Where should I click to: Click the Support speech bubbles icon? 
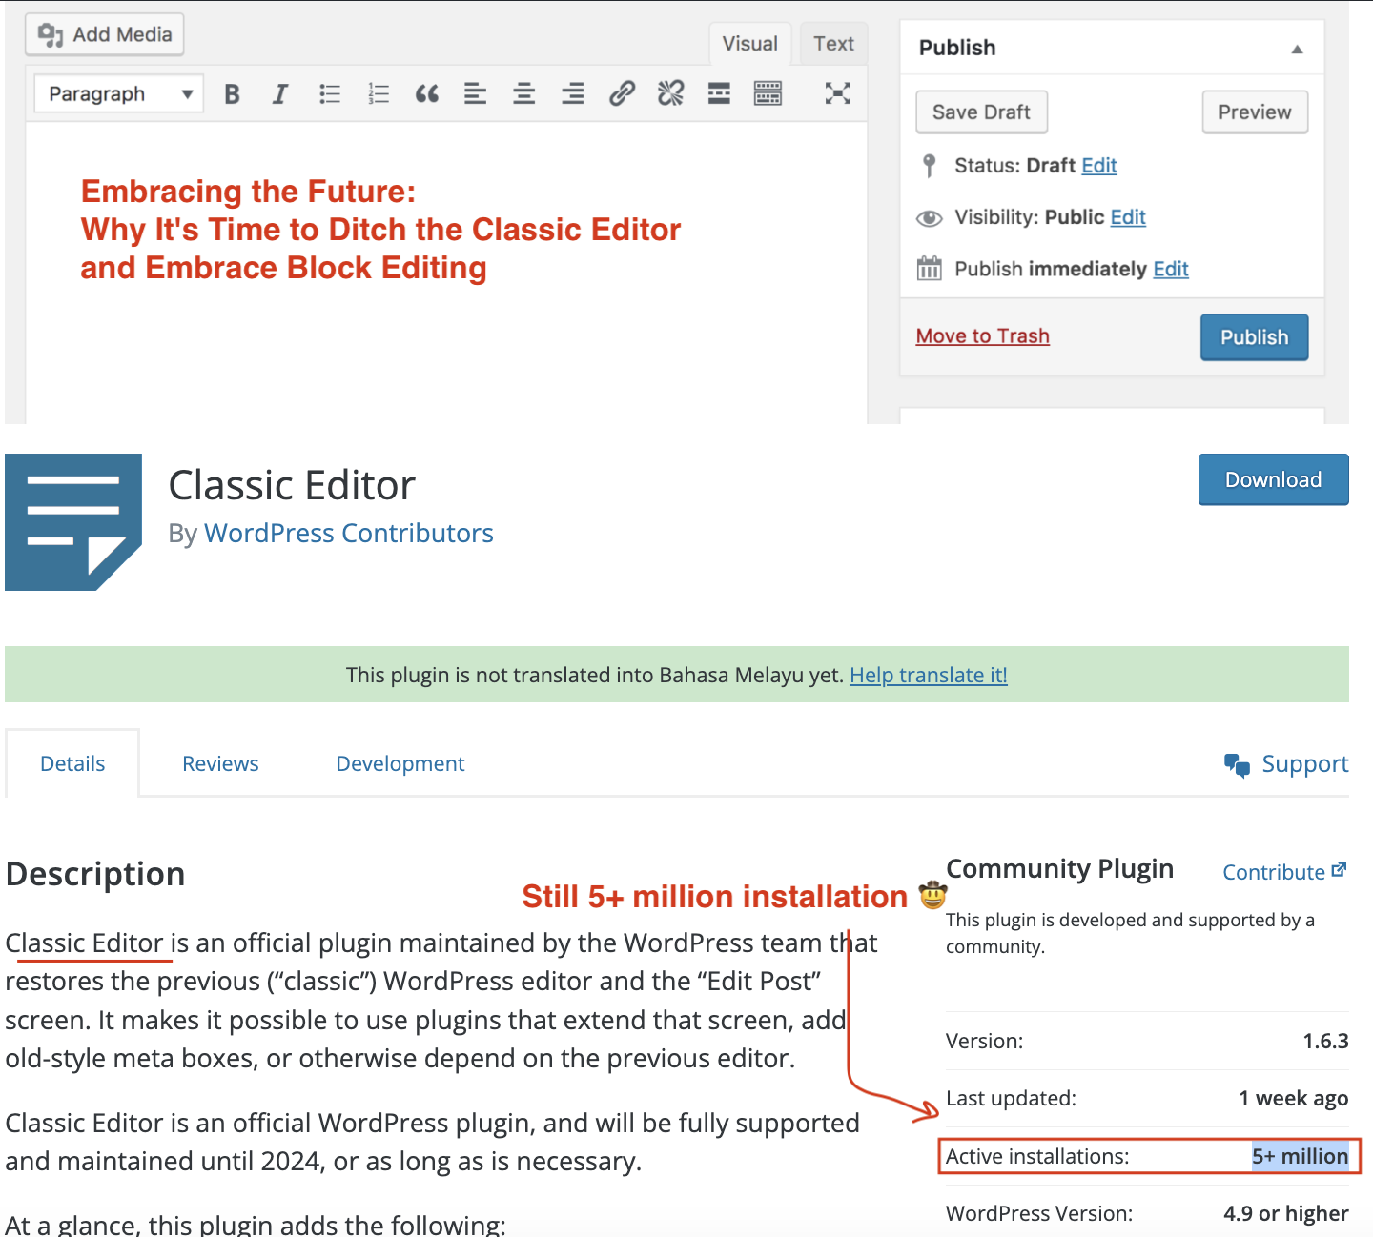[1237, 764]
